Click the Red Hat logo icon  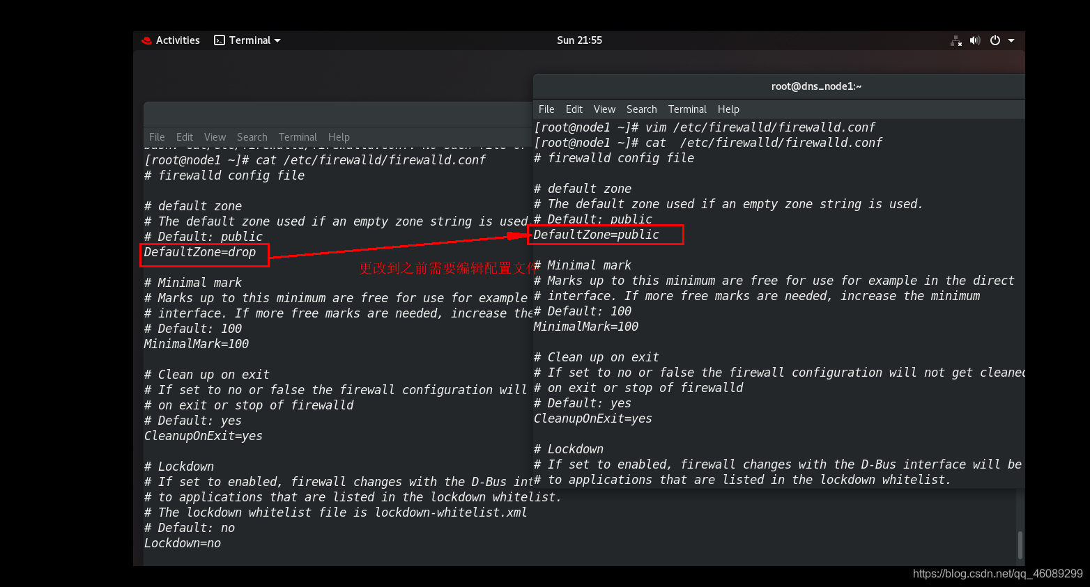click(146, 40)
